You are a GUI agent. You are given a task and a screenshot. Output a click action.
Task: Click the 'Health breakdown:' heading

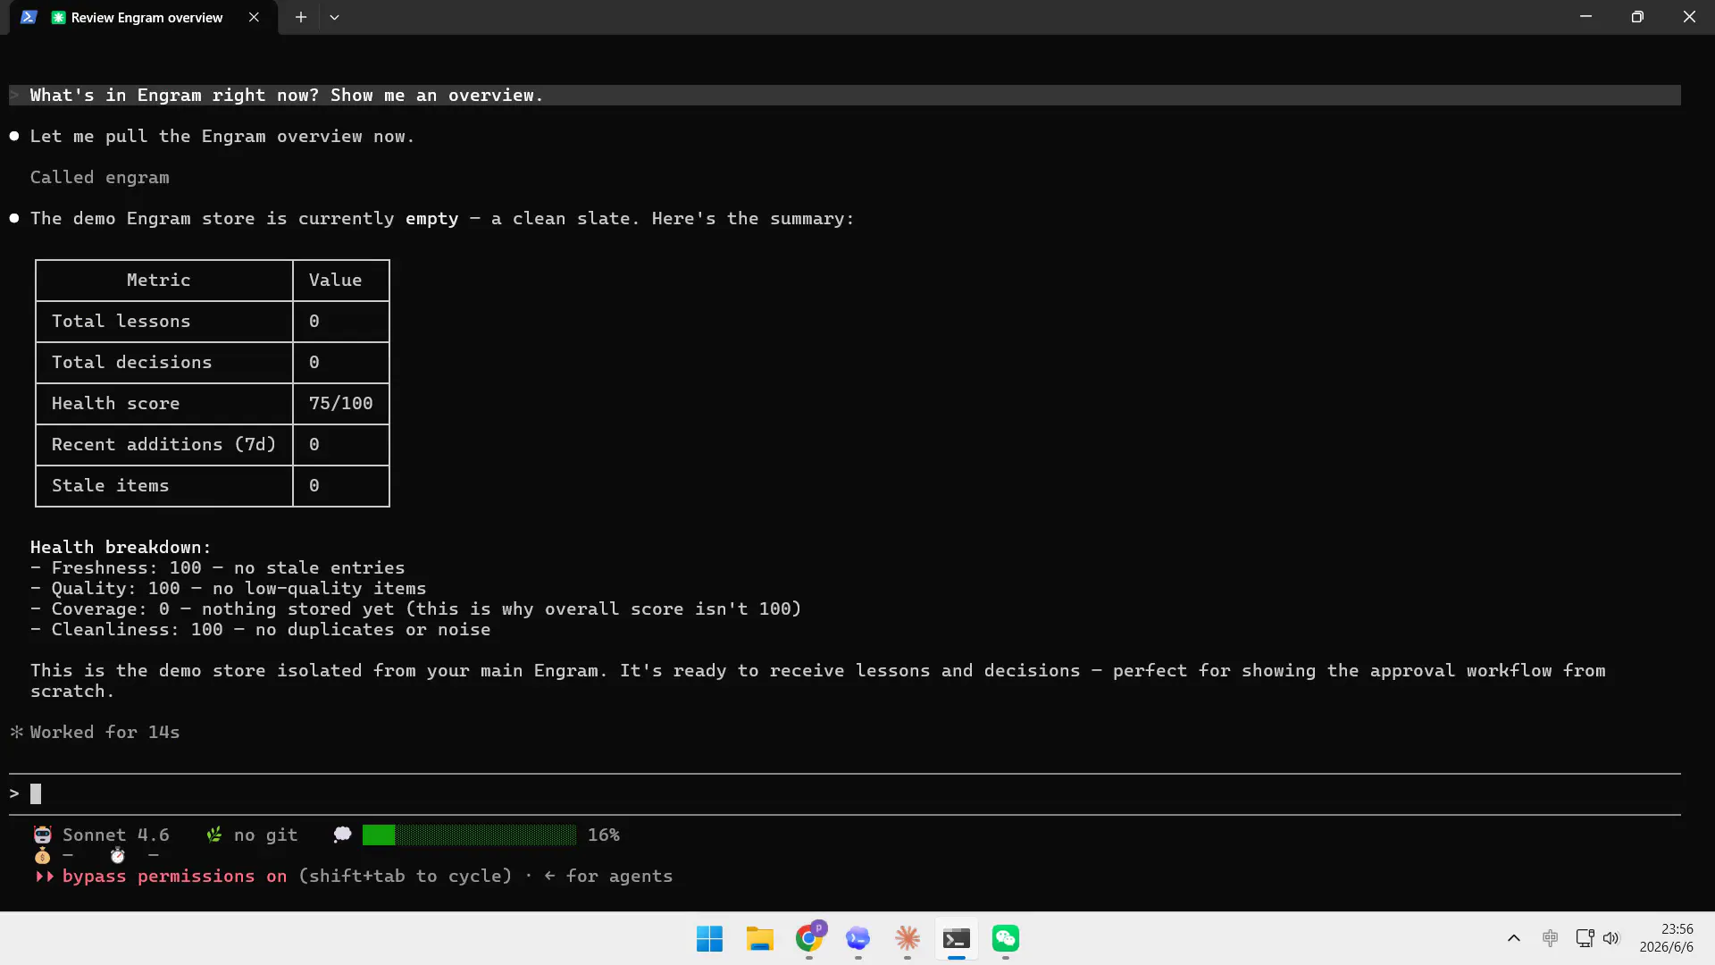point(121,548)
